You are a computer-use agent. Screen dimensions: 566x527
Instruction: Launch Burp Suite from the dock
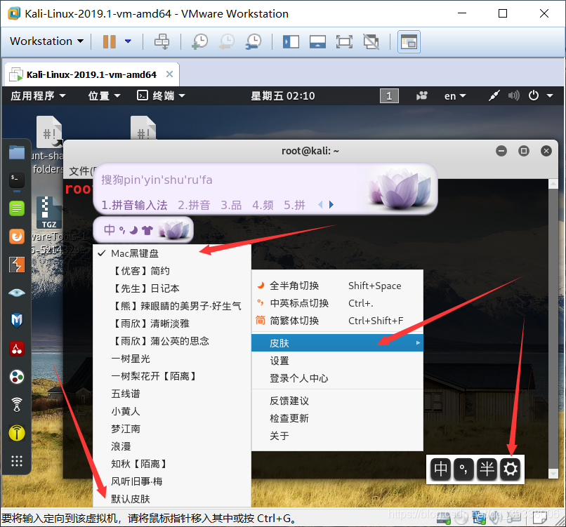coord(17,265)
